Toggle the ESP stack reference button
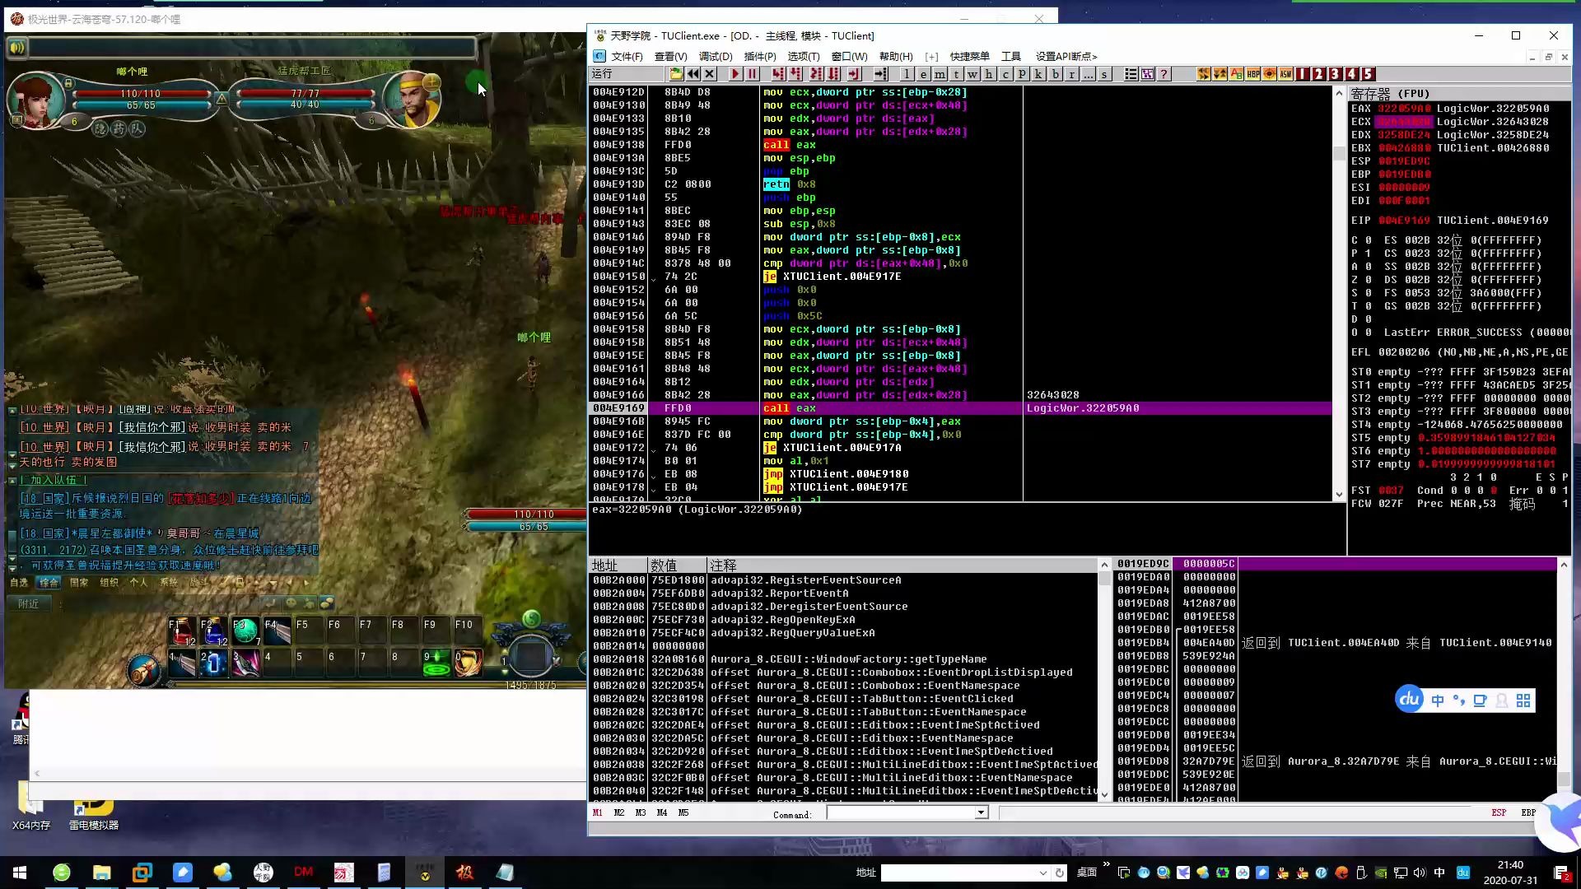 point(1499,813)
